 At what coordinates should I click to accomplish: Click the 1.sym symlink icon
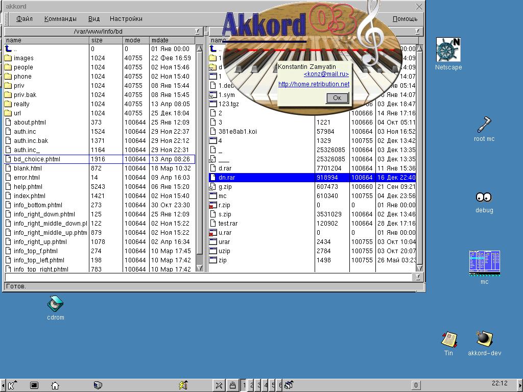(x=213, y=94)
